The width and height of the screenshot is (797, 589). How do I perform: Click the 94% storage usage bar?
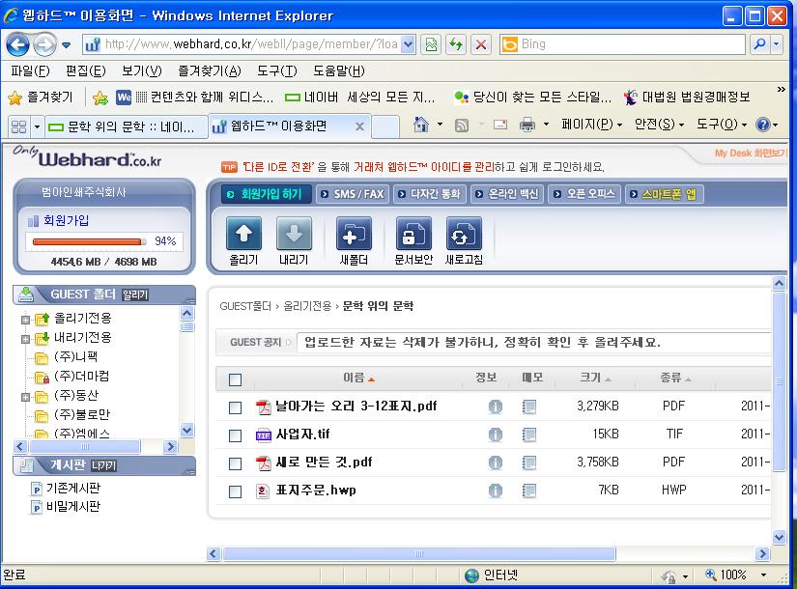[x=89, y=241]
